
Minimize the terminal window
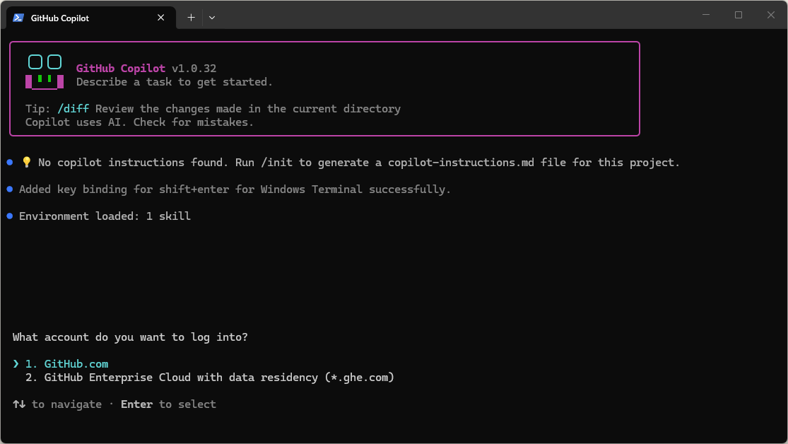tap(706, 15)
